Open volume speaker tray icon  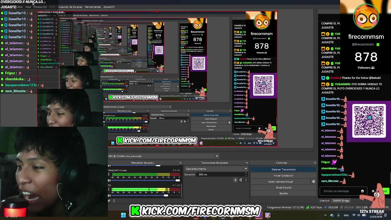(359, 215)
